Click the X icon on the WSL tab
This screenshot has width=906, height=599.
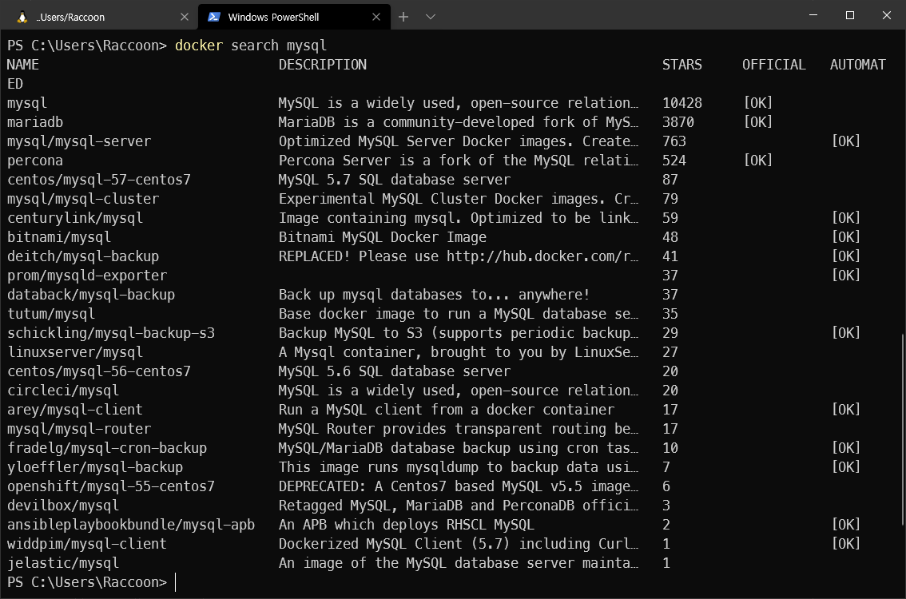pyautogui.click(x=185, y=16)
